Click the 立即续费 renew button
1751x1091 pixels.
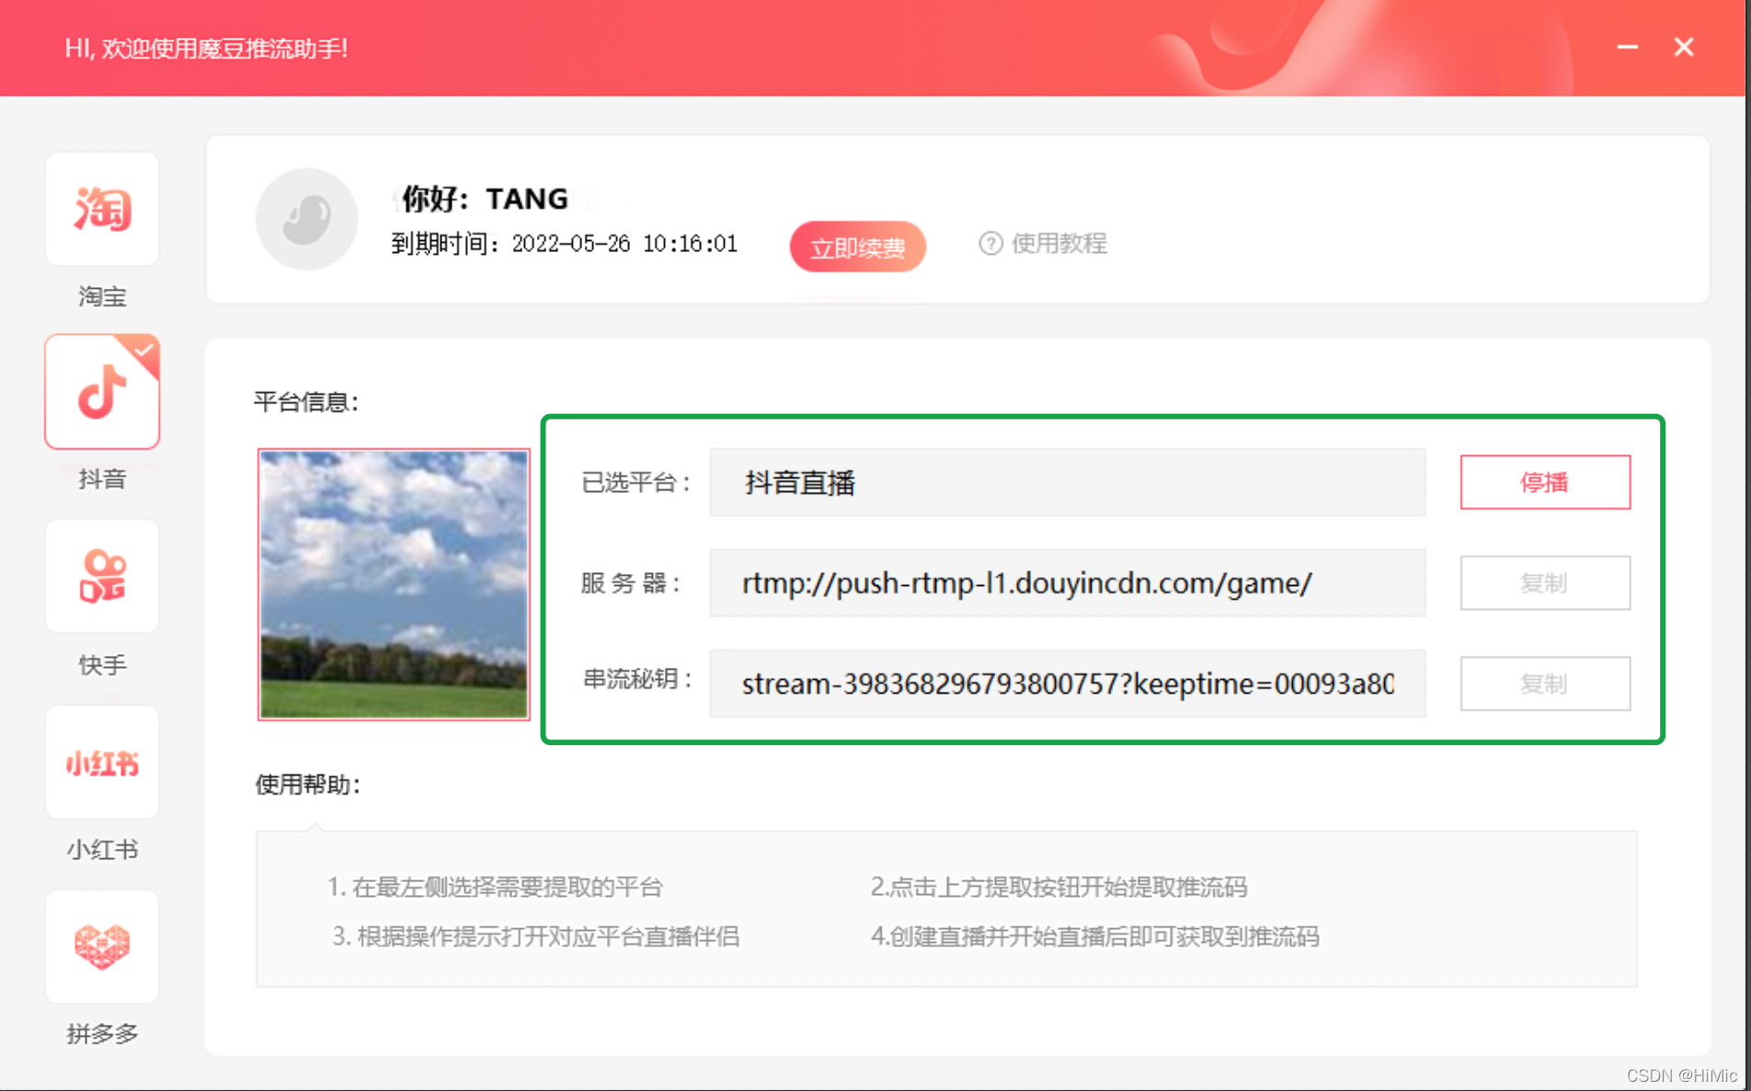857,247
